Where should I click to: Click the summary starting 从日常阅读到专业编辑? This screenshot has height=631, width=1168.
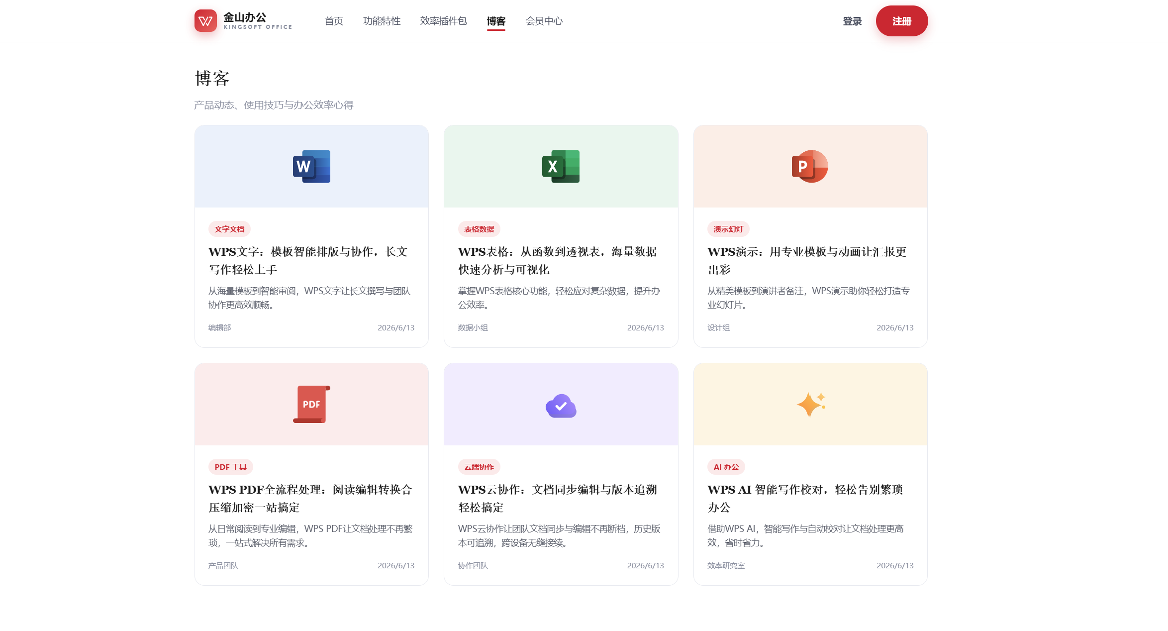coord(310,535)
